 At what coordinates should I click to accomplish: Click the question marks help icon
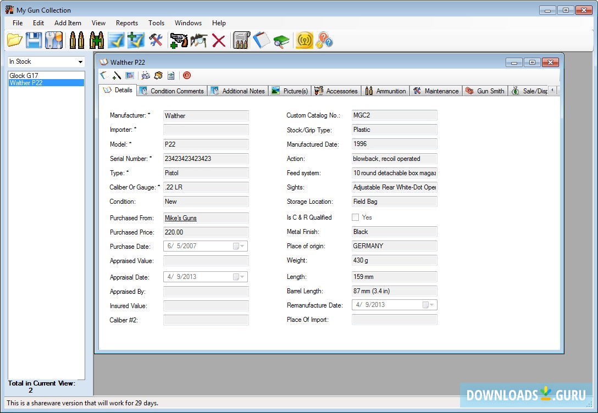(324, 40)
